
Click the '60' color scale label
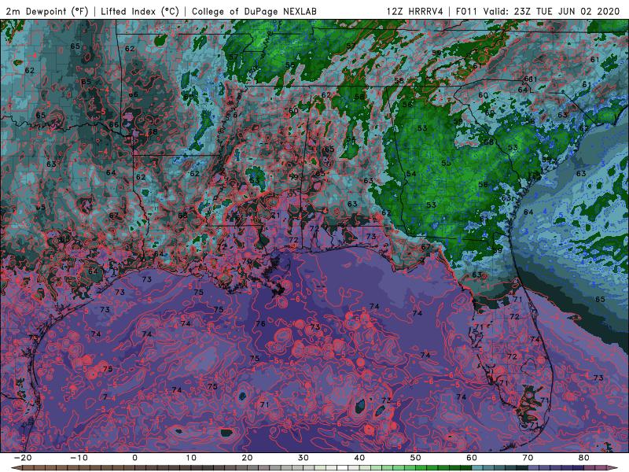click(472, 458)
